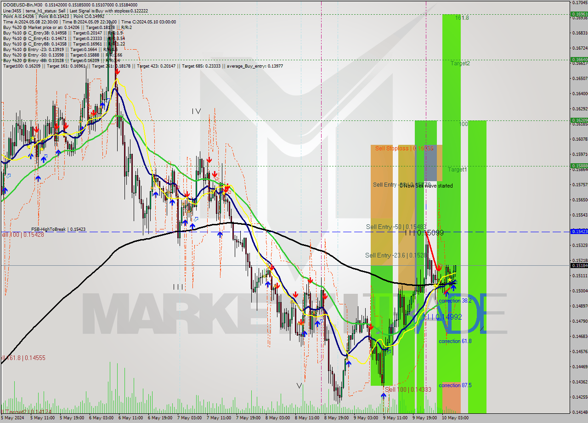Click the green 0.16961 price tag

[579, 14]
